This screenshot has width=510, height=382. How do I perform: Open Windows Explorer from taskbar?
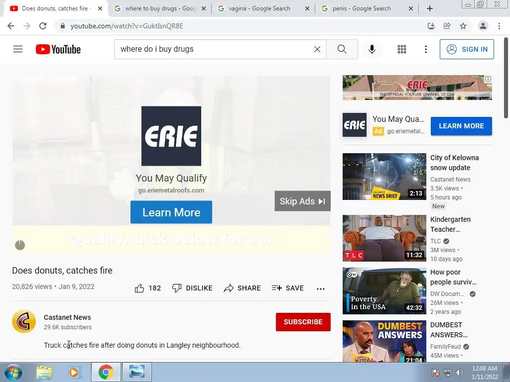point(44,372)
